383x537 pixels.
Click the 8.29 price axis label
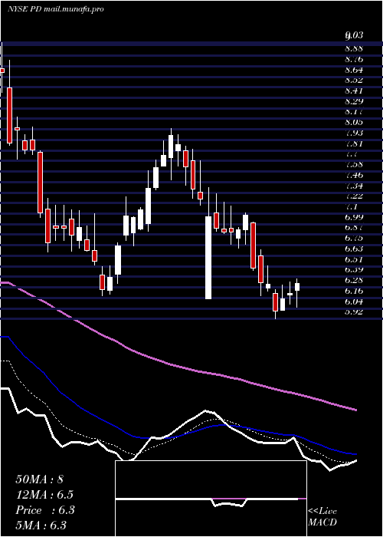click(x=354, y=101)
